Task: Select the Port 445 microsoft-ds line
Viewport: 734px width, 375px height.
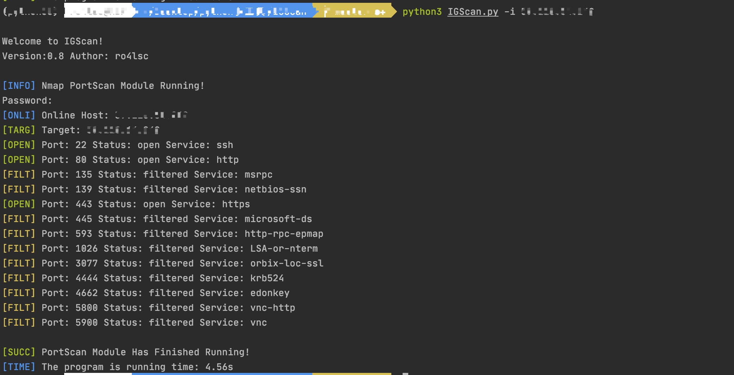Action: pyautogui.click(x=157, y=219)
